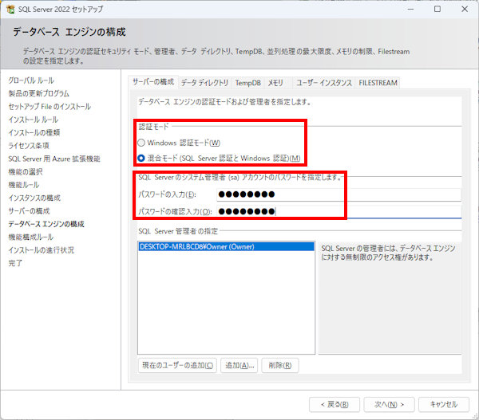Click the 削除(R) button

(280, 365)
